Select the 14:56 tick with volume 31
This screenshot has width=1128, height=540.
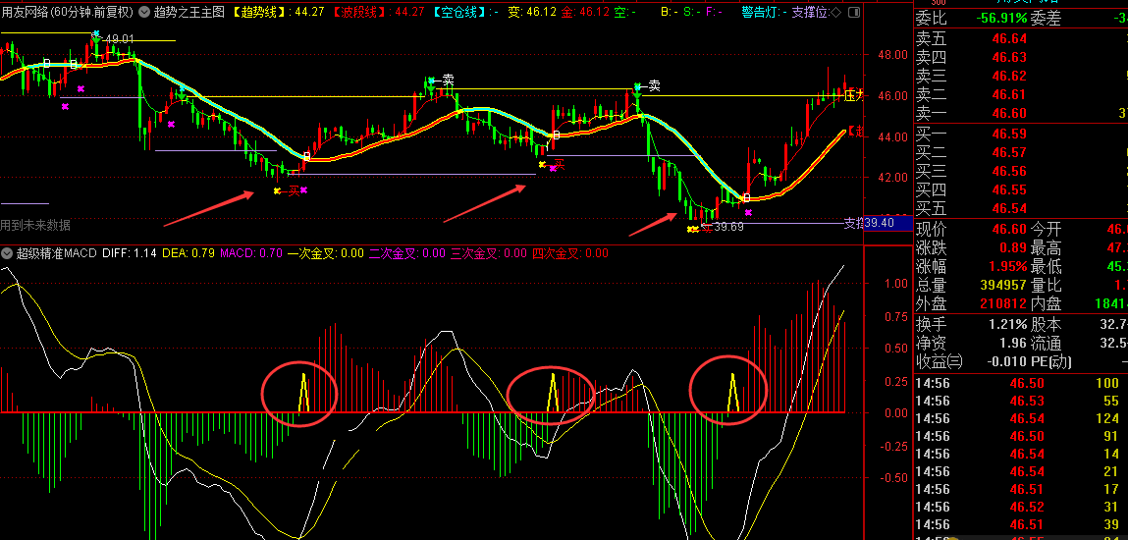coord(1020,507)
